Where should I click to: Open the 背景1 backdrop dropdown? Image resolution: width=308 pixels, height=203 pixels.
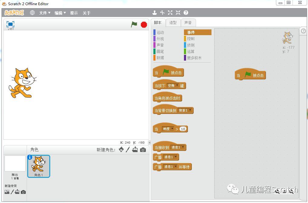[185, 110]
